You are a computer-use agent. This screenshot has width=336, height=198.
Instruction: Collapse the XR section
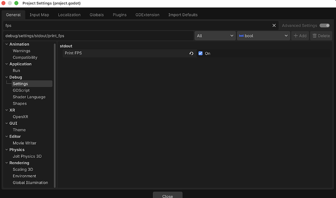point(7,110)
